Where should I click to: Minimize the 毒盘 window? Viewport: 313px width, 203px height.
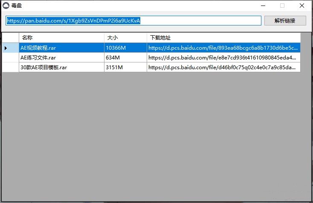tap(263, 6)
